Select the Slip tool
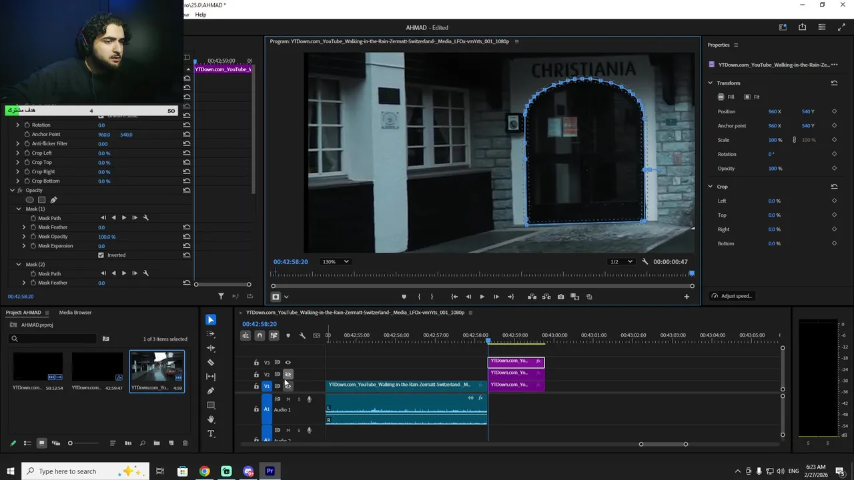854x480 pixels. pyautogui.click(x=211, y=377)
